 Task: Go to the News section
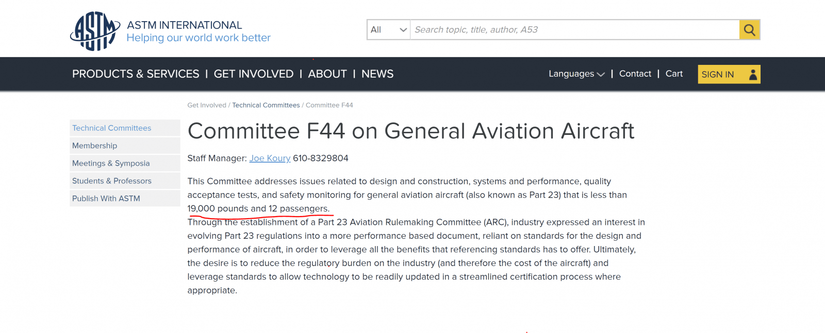pos(377,74)
